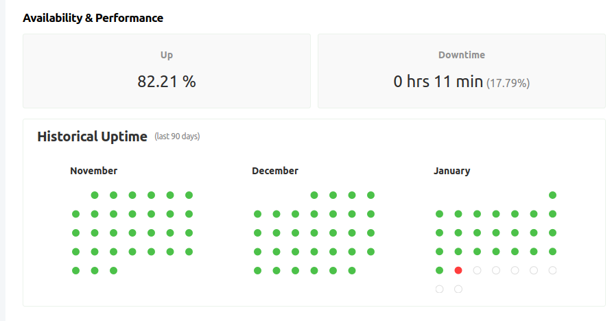Click the Historical Uptime heading
612x321 pixels.
coord(92,136)
